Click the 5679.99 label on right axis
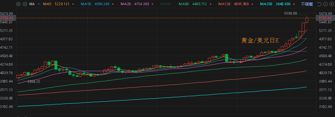This screenshot has height=117, width=335. pos(325,13)
